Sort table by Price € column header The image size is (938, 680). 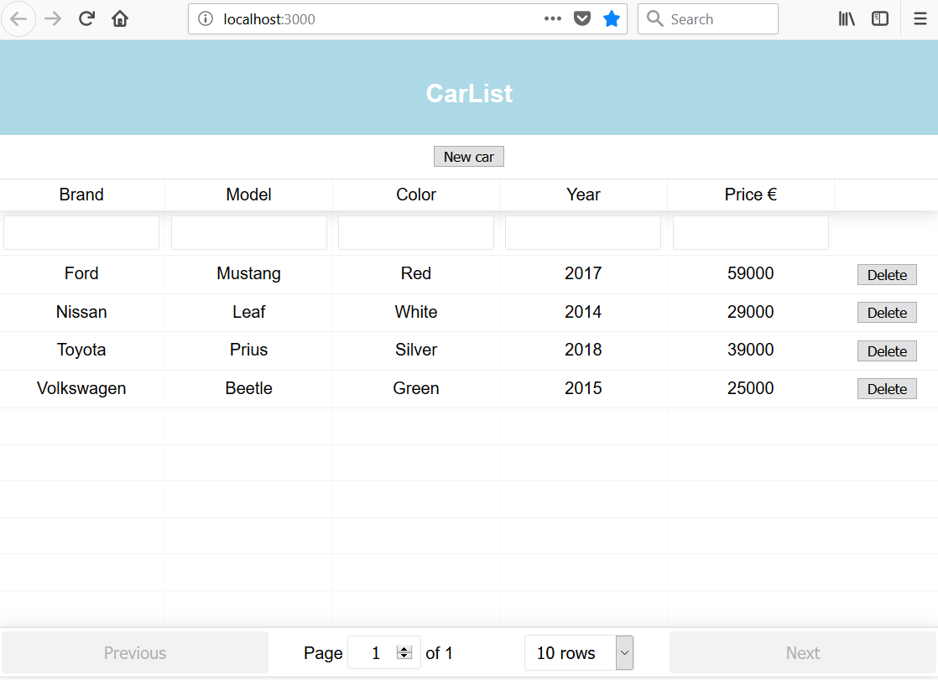(x=751, y=195)
